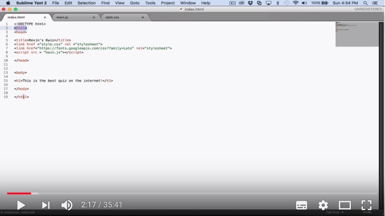Click the <title>Kevin's Kwiz line
This screenshot has width=385, height=216.
click(42, 40)
